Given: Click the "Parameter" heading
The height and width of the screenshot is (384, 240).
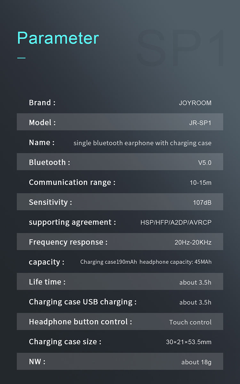Looking at the screenshot, I should pyautogui.click(x=58, y=38).
